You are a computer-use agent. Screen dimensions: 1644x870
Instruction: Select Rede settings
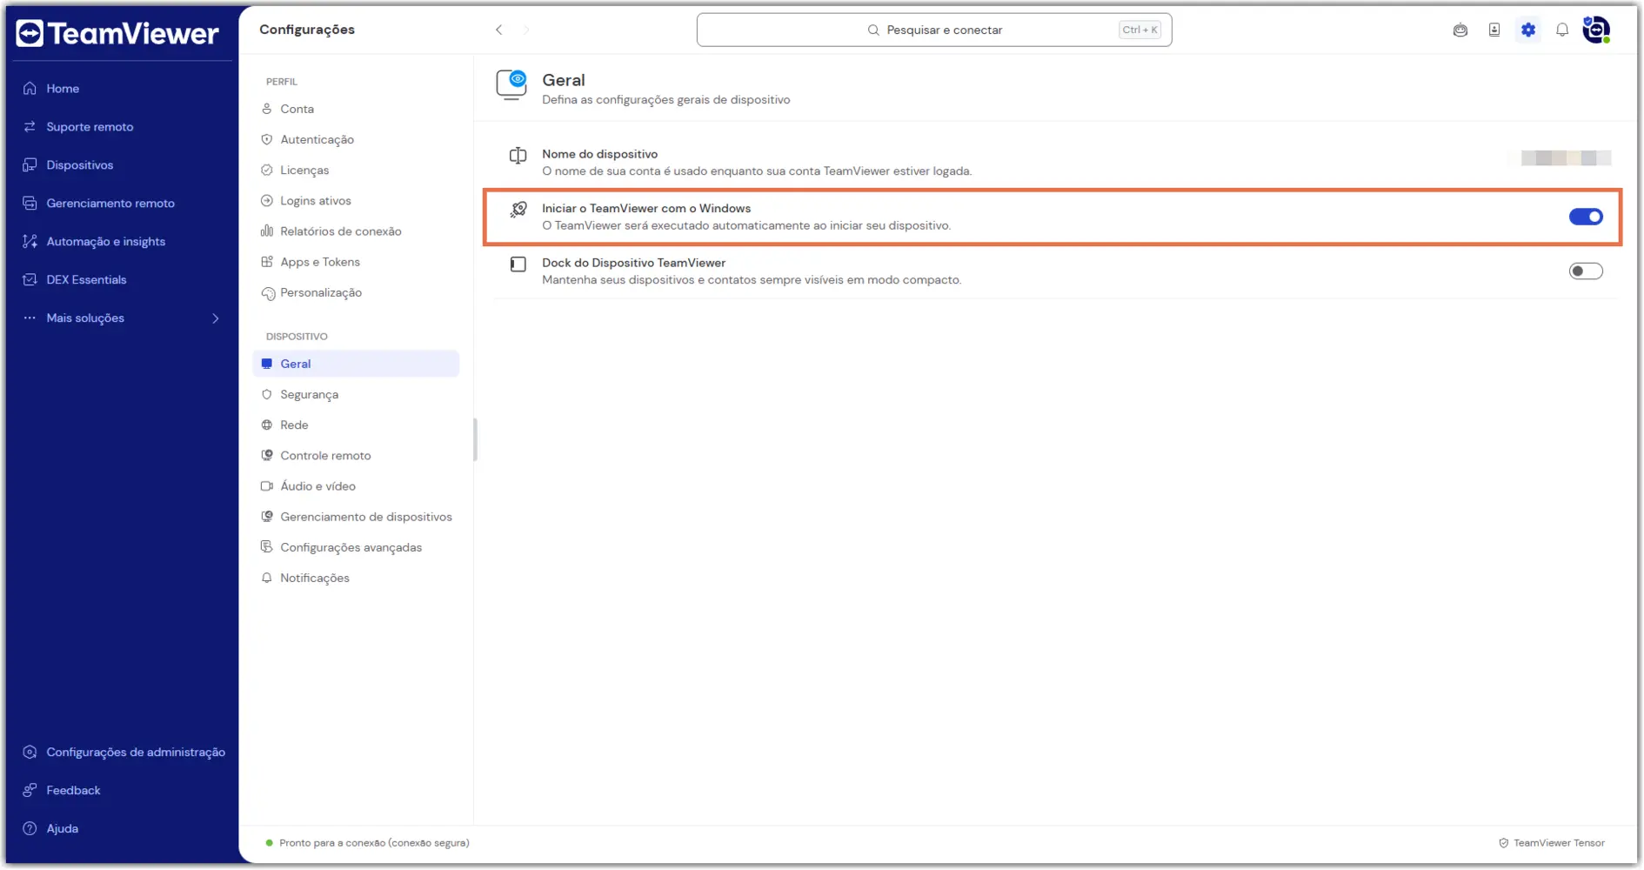coord(294,425)
